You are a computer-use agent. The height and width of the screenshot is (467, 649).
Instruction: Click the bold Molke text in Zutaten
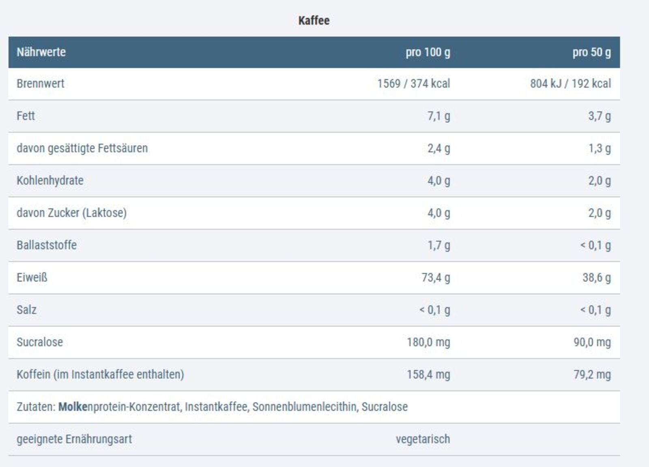pos(73,407)
